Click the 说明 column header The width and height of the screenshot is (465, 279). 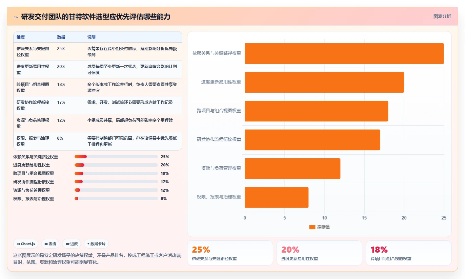tap(92, 37)
